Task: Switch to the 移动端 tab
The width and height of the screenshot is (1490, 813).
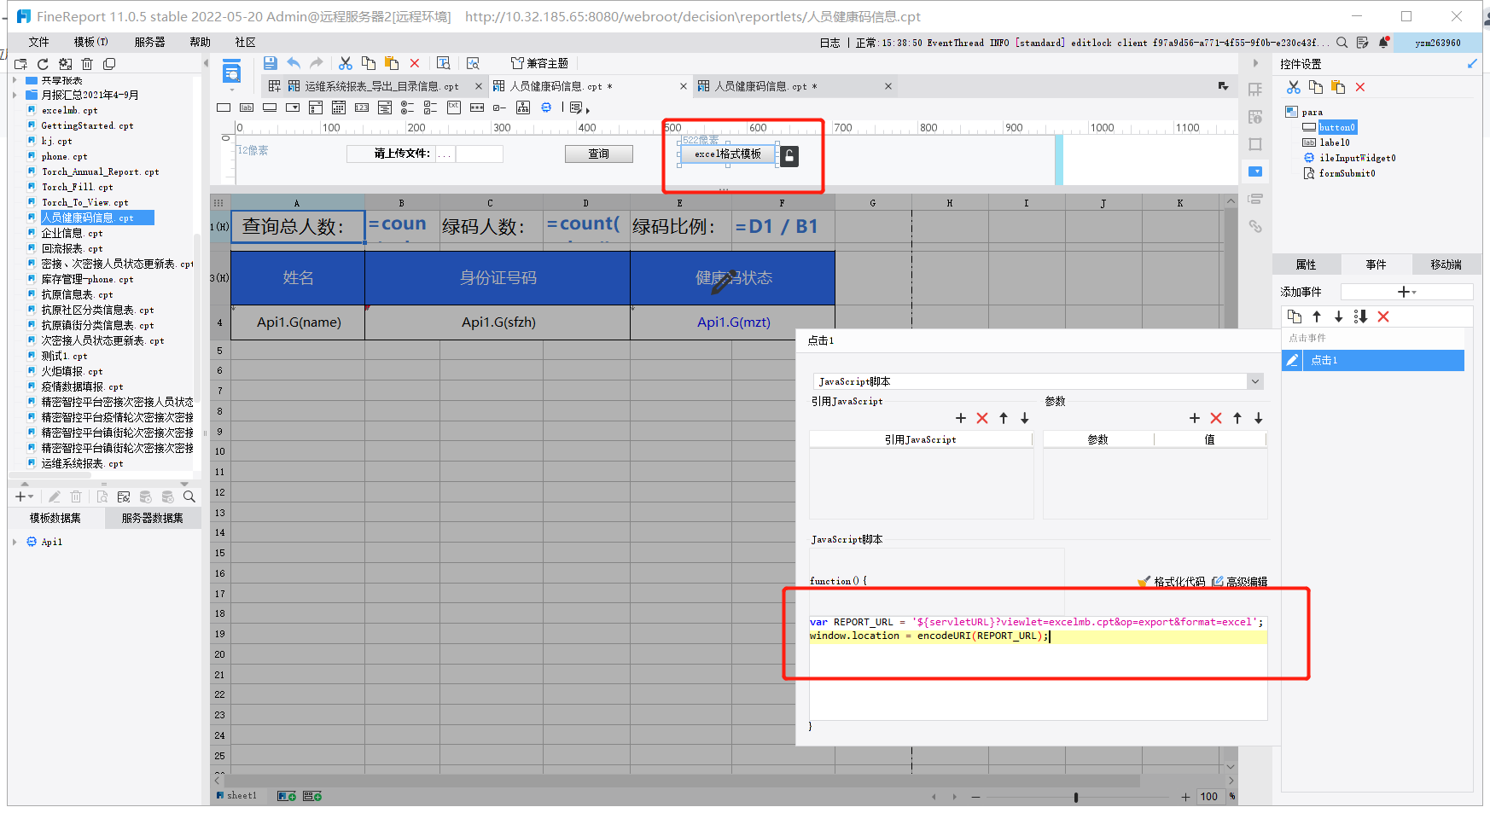Action: (x=1446, y=264)
